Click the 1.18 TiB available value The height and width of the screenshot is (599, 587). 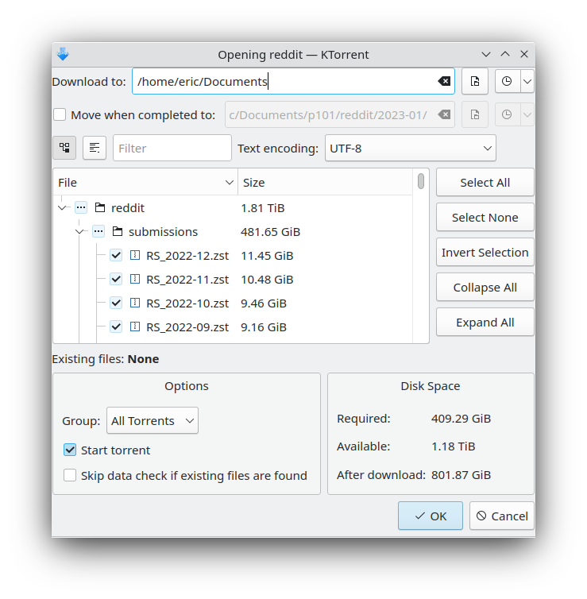pyautogui.click(x=454, y=446)
